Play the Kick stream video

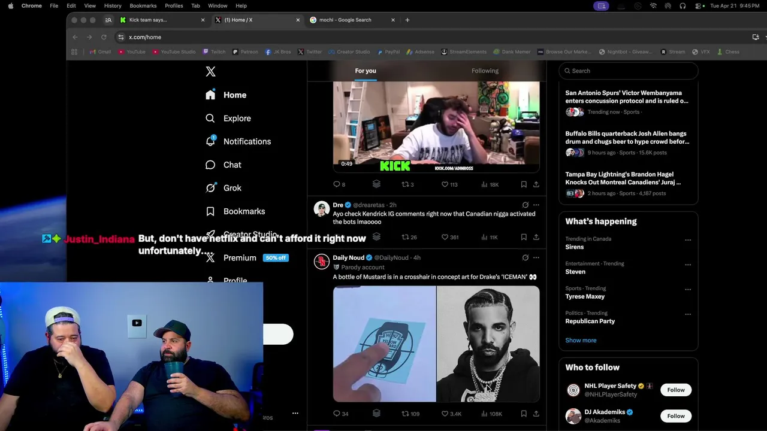[x=436, y=127]
